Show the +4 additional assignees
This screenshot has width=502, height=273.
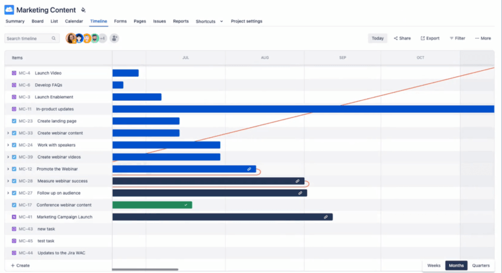click(x=102, y=38)
